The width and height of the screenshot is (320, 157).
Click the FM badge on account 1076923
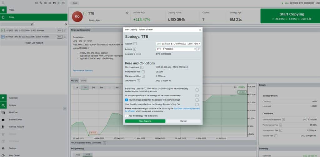tap(60, 31)
